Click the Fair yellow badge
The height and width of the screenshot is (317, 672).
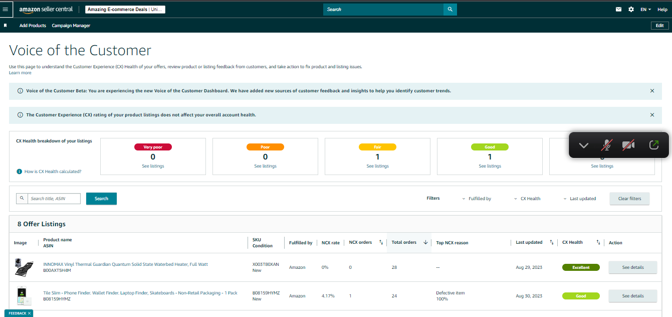pyautogui.click(x=377, y=147)
